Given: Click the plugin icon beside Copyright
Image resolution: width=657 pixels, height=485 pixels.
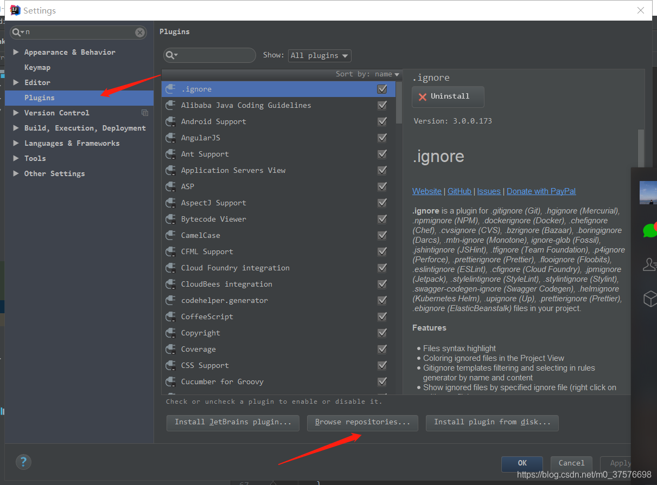Looking at the screenshot, I should click(170, 333).
